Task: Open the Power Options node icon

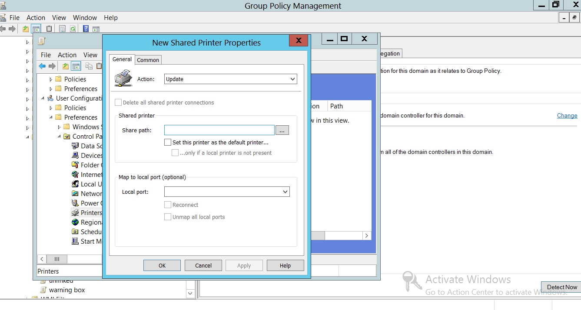Action: (x=75, y=203)
